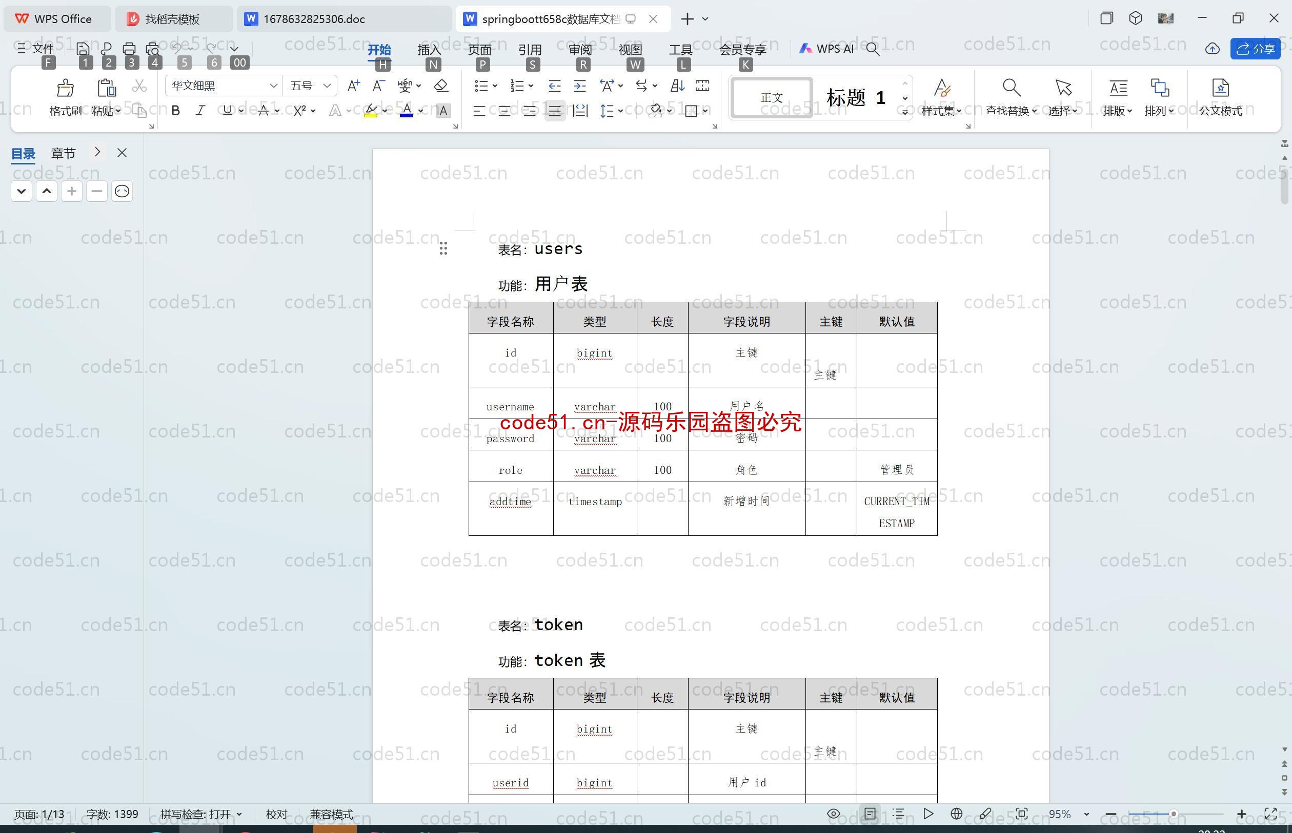This screenshot has height=833, width=1292.
Task: Toggle align left paragraph button
Action: click(478, 112)
